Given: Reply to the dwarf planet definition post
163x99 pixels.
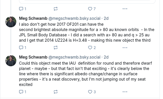Looking at the screenshot, I should [22, 92].
